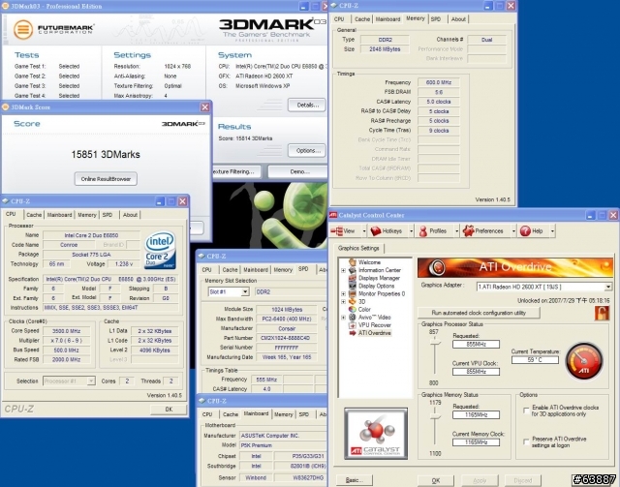The image size is (620, 487).
Task: Select ATI Overdrive in the tree
Action: [375, 333]
